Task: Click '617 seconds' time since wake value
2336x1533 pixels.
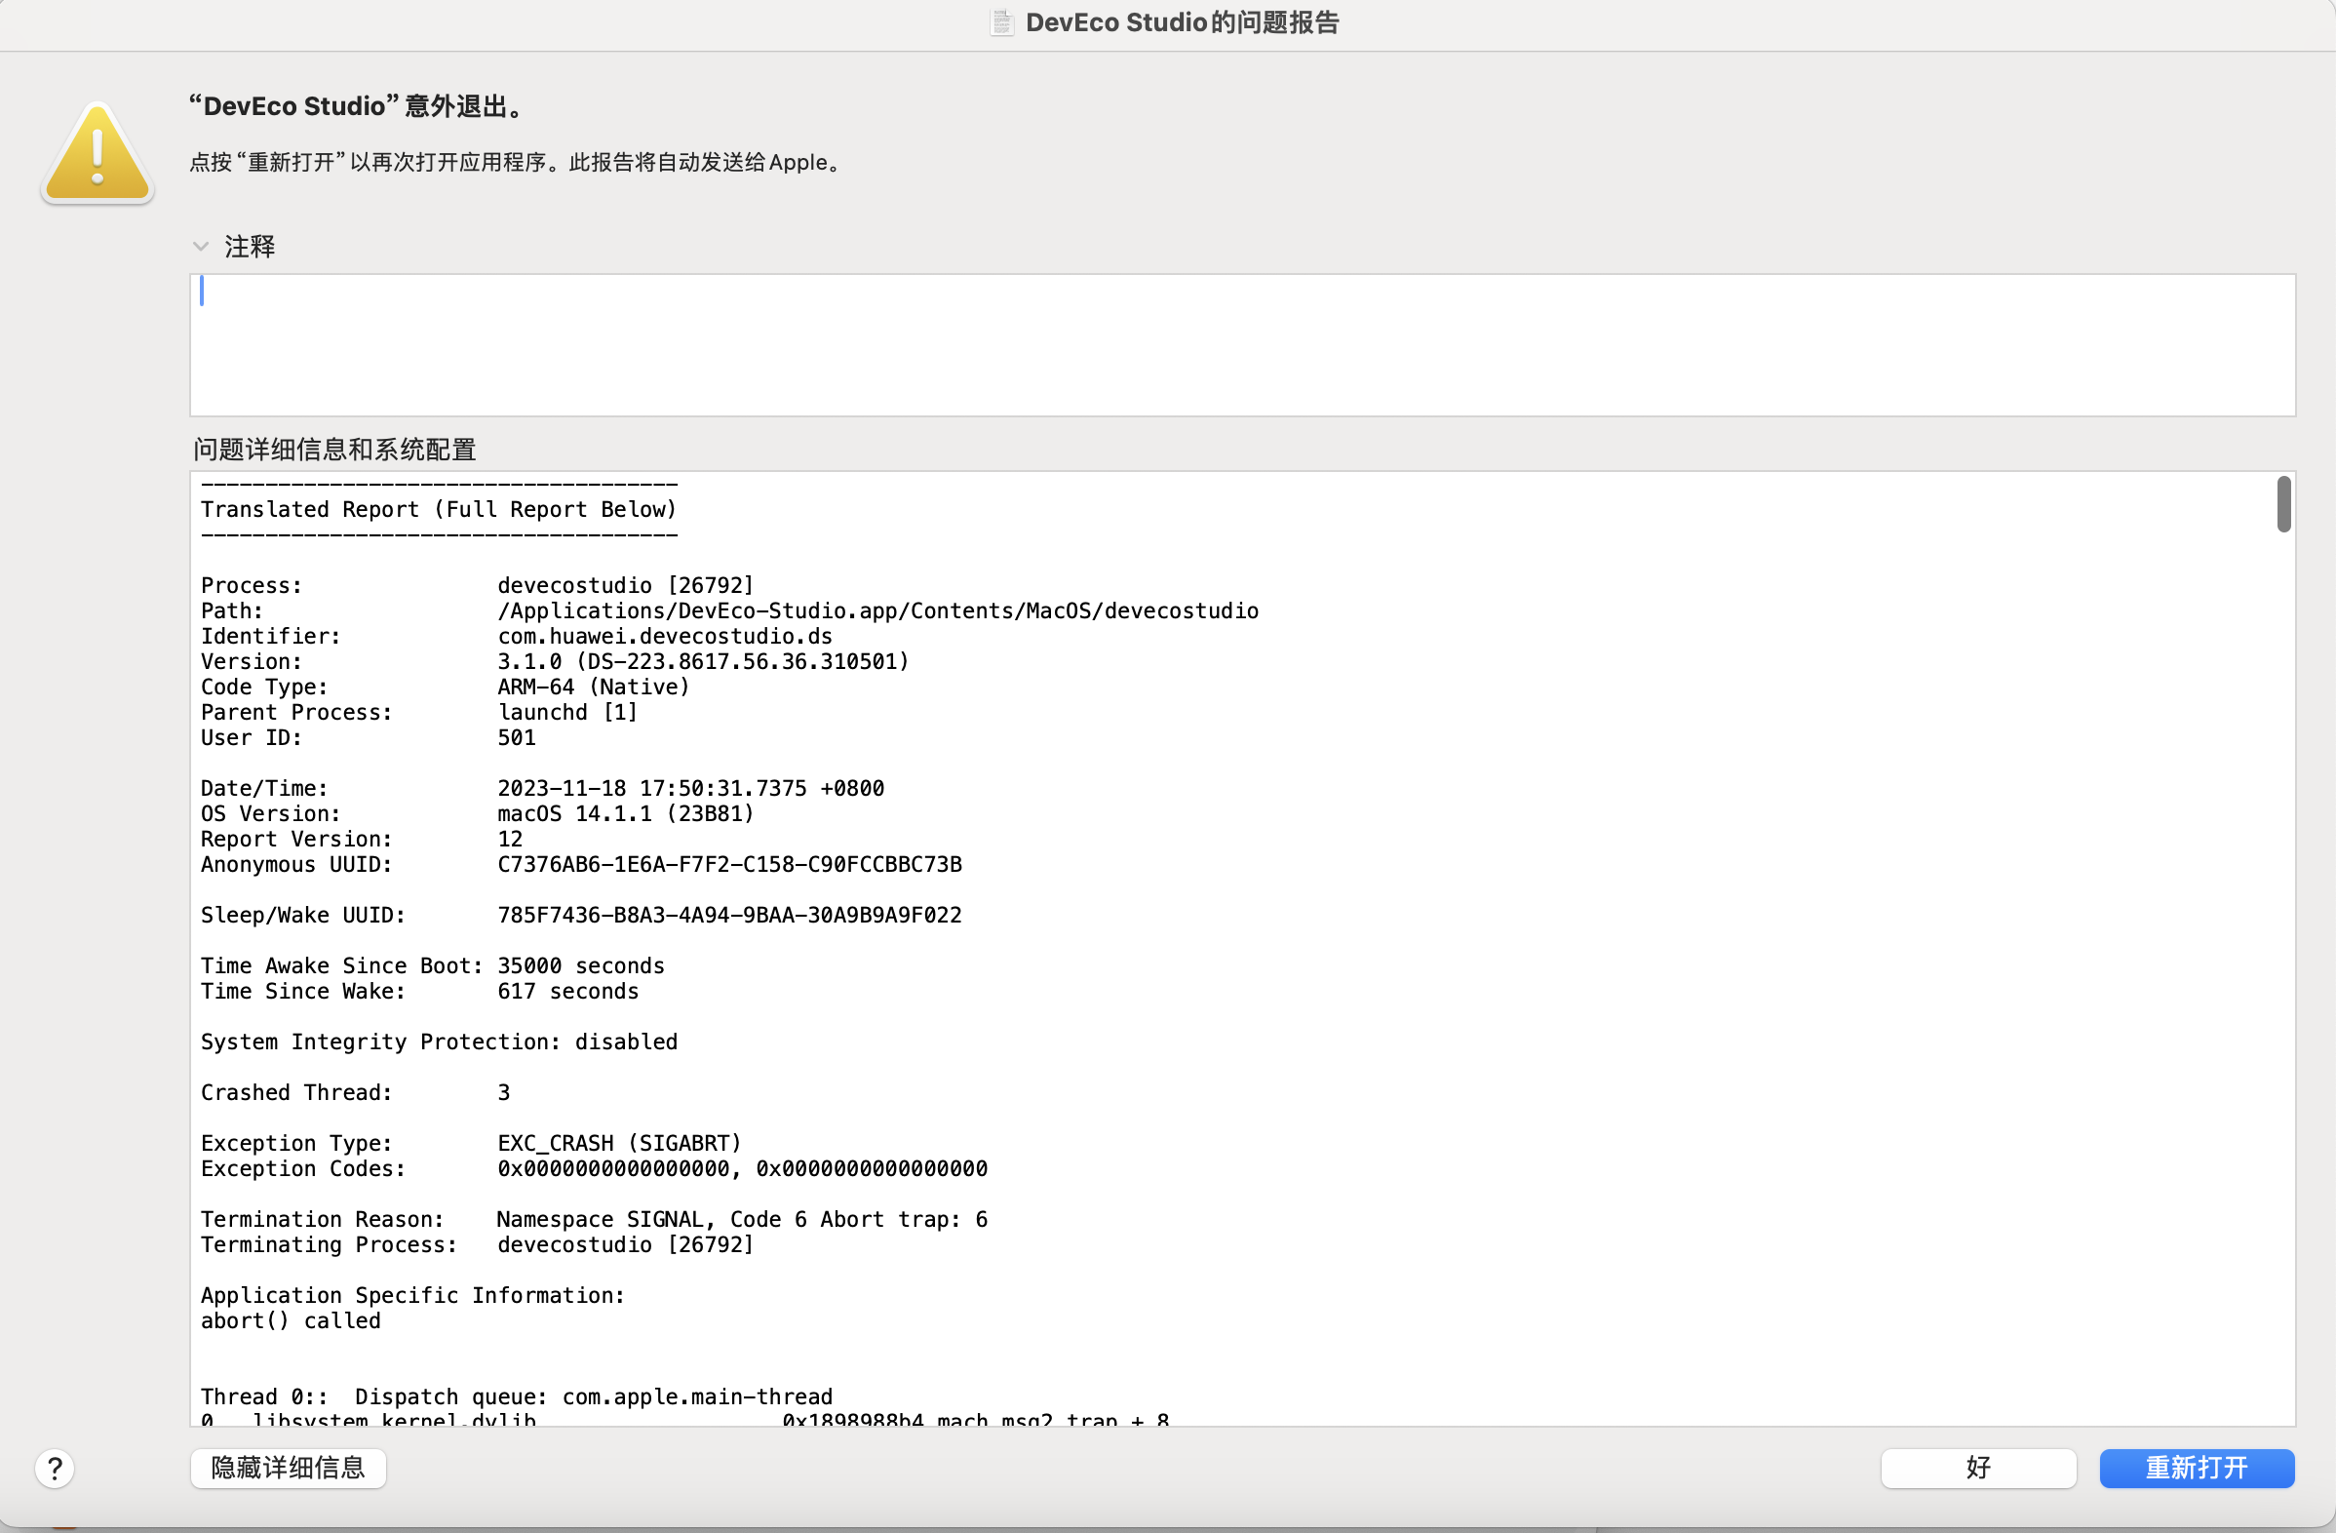Action: click(x=567, y=991)
